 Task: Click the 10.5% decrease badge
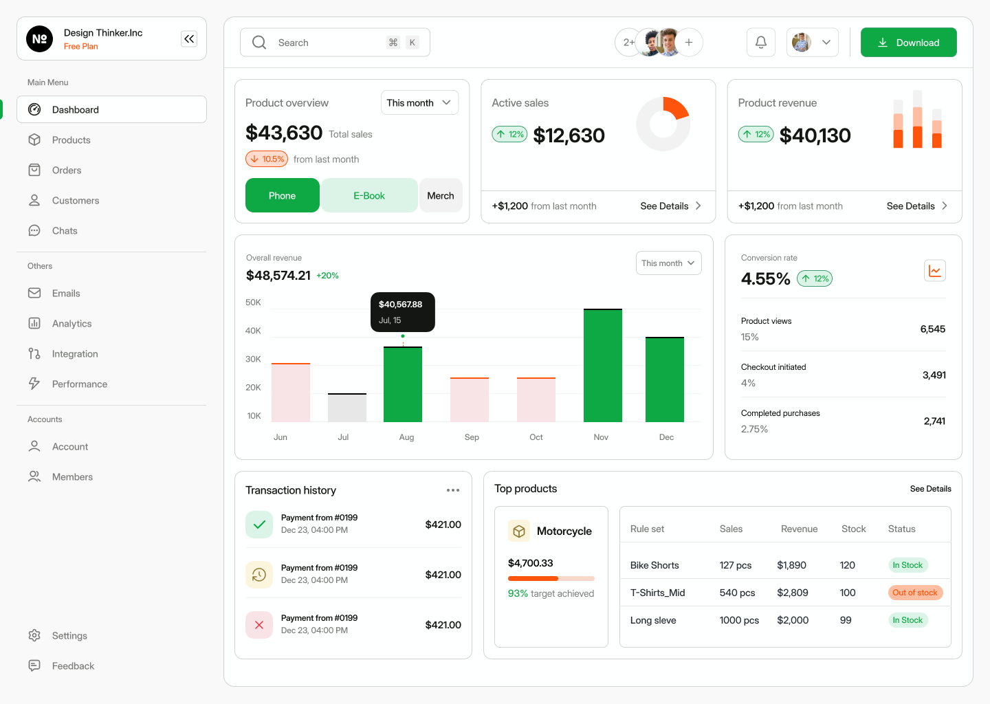[x=267, y=159]
